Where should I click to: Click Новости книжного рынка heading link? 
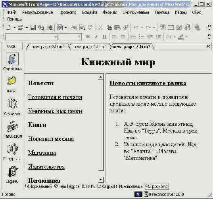coord(148,83)
